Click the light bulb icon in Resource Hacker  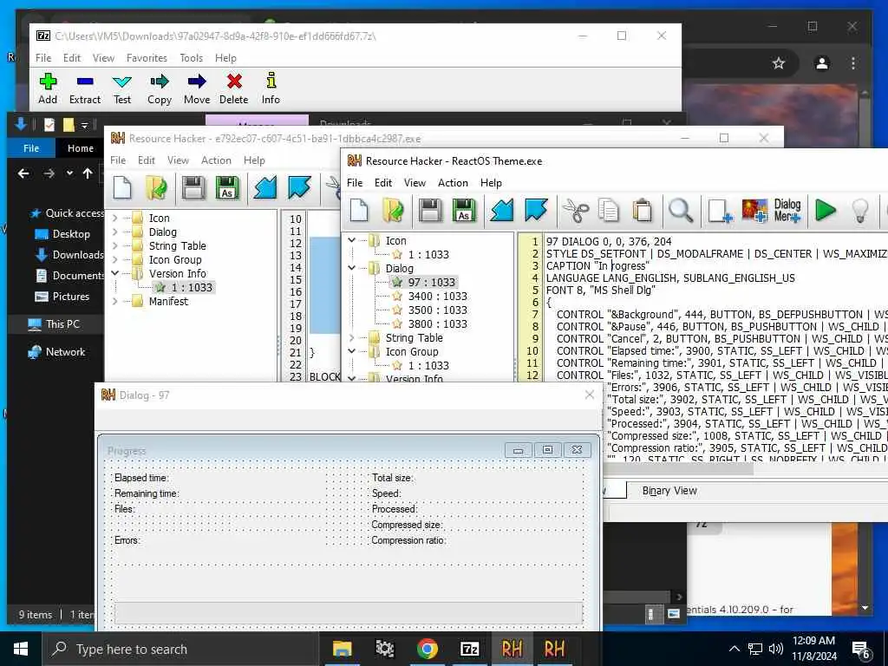[859, 210]
